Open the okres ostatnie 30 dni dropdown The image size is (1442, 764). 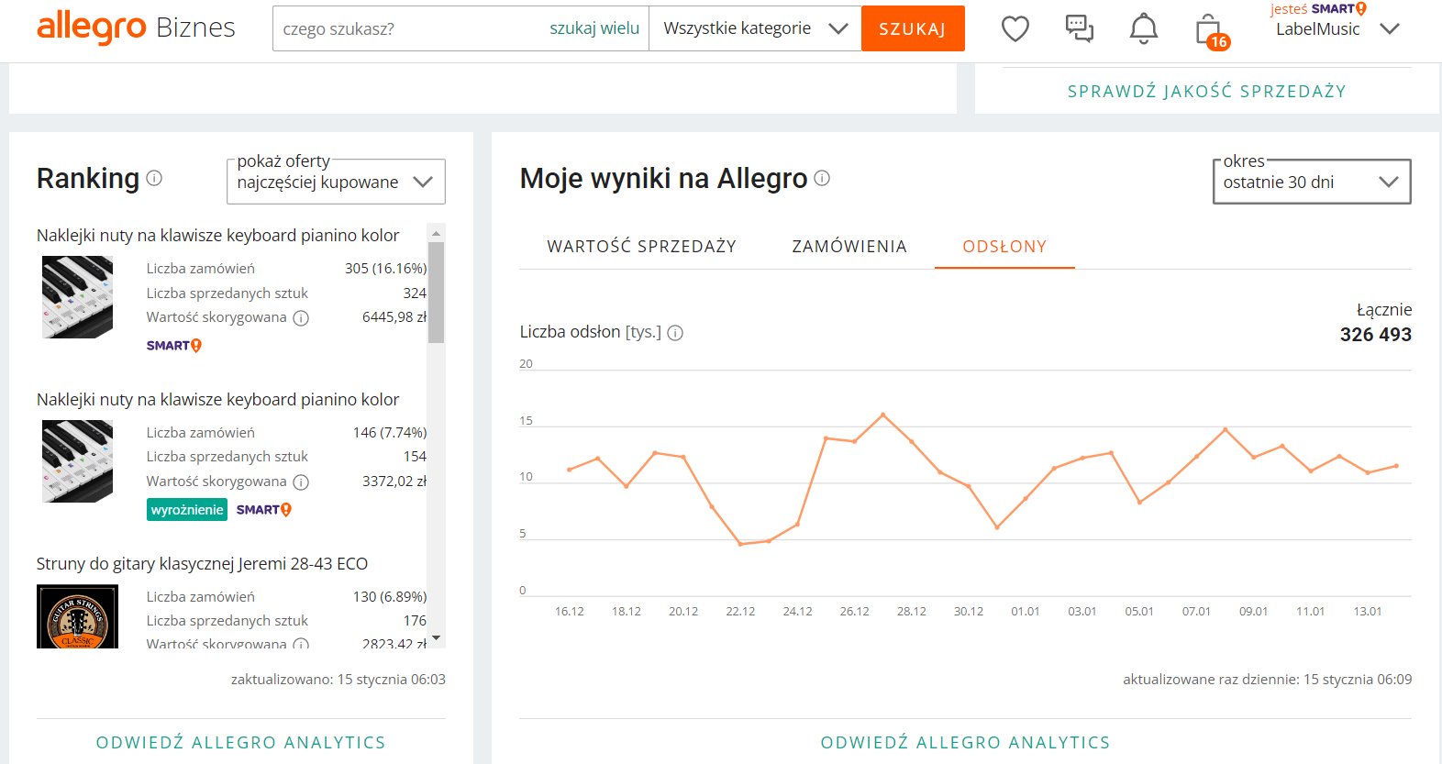click(x=1311, y=182)
